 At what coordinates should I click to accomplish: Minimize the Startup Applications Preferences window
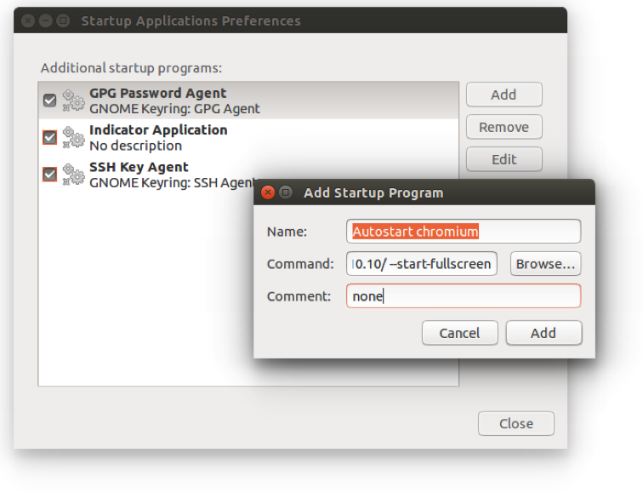click(x=45, y=20)
